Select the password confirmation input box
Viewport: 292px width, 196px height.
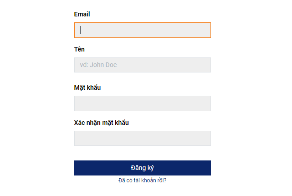[142, 139]
